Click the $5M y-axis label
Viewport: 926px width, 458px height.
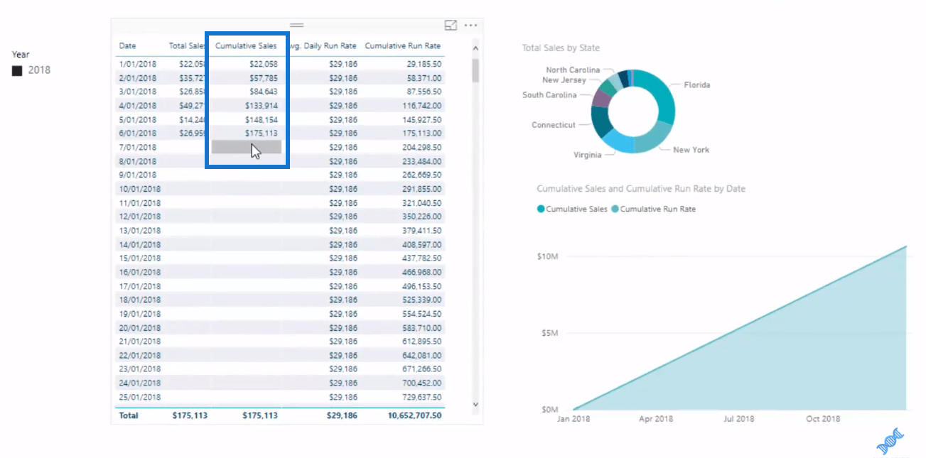[549, 333]
